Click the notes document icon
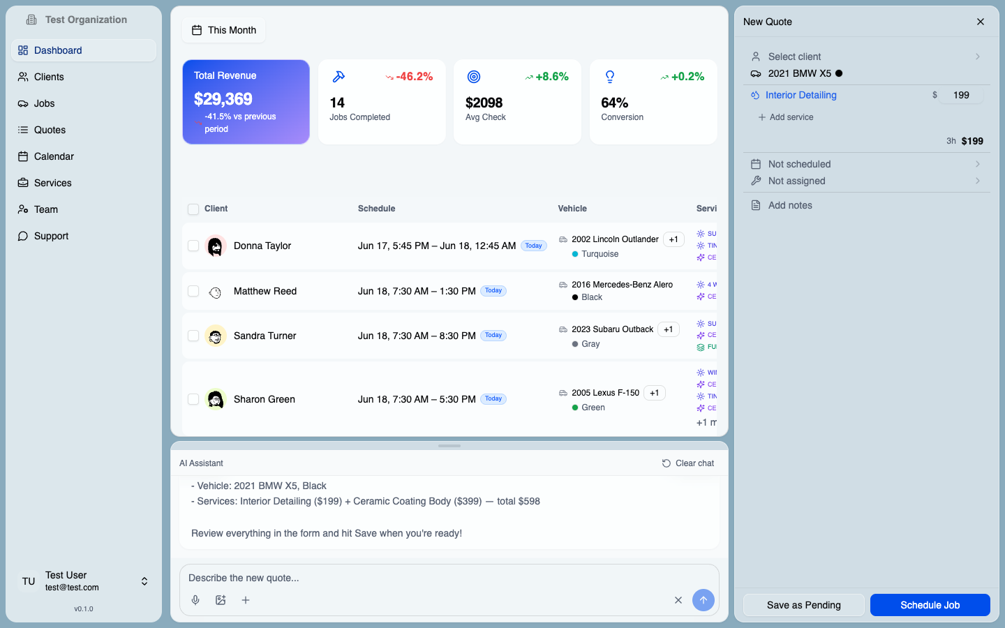Viewport: 1005px width, 628px height. click(756, 205)
